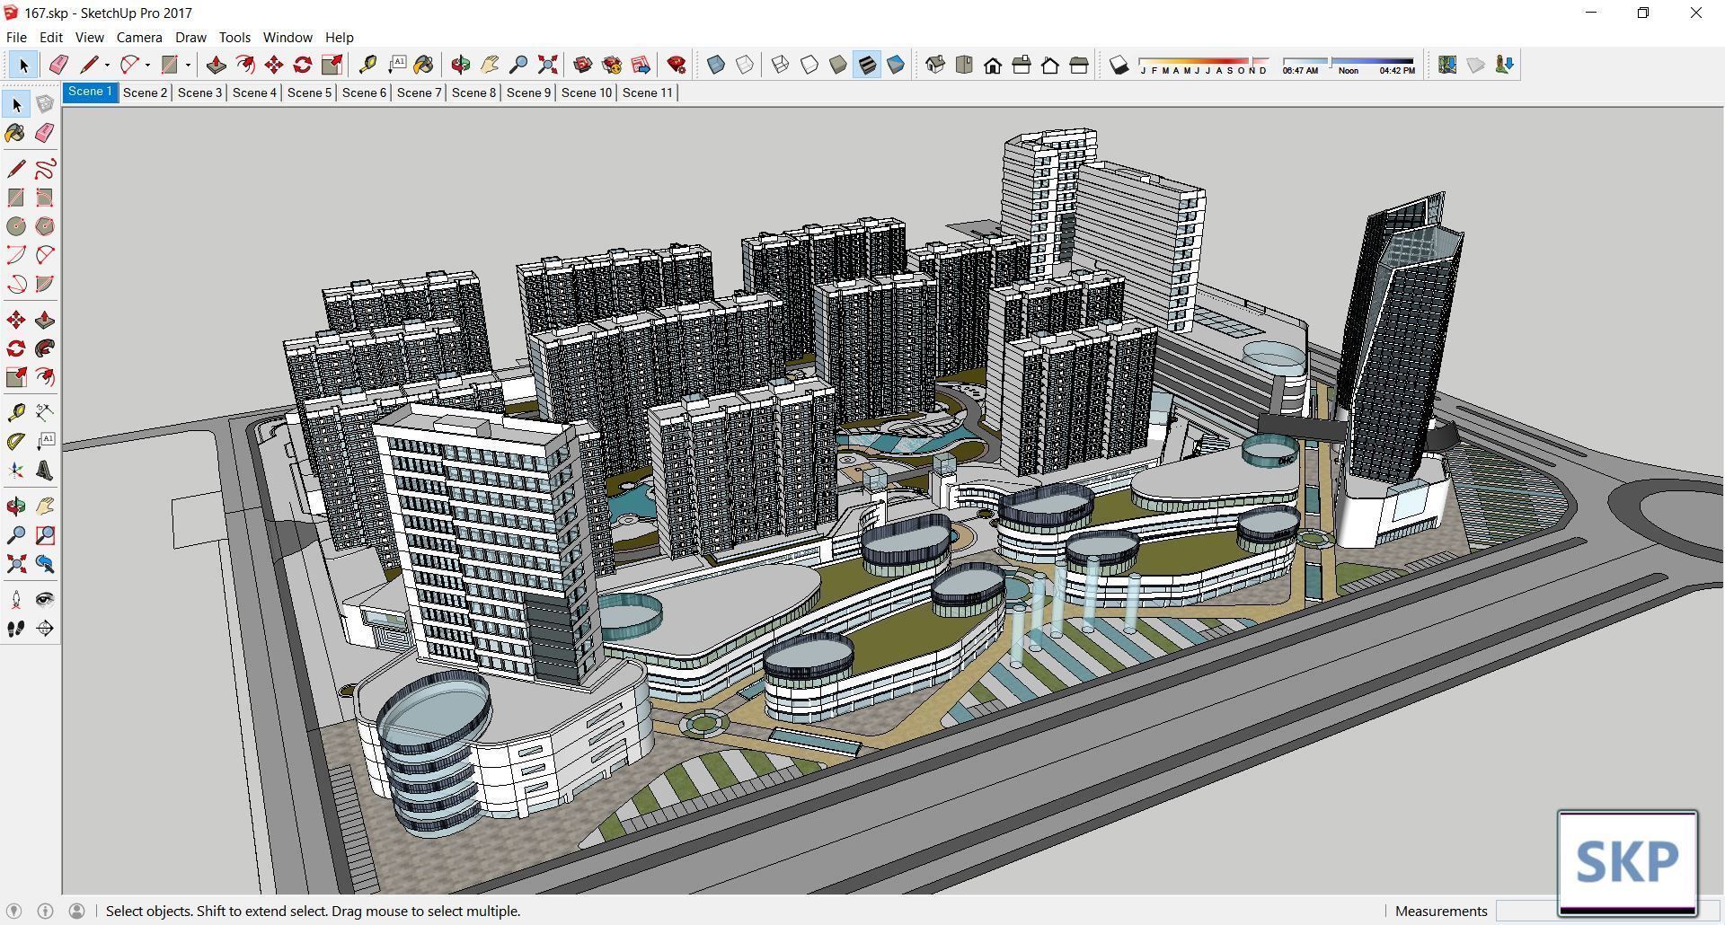
Task: Activate the Follow Me tool
Action: click(45, 348)
